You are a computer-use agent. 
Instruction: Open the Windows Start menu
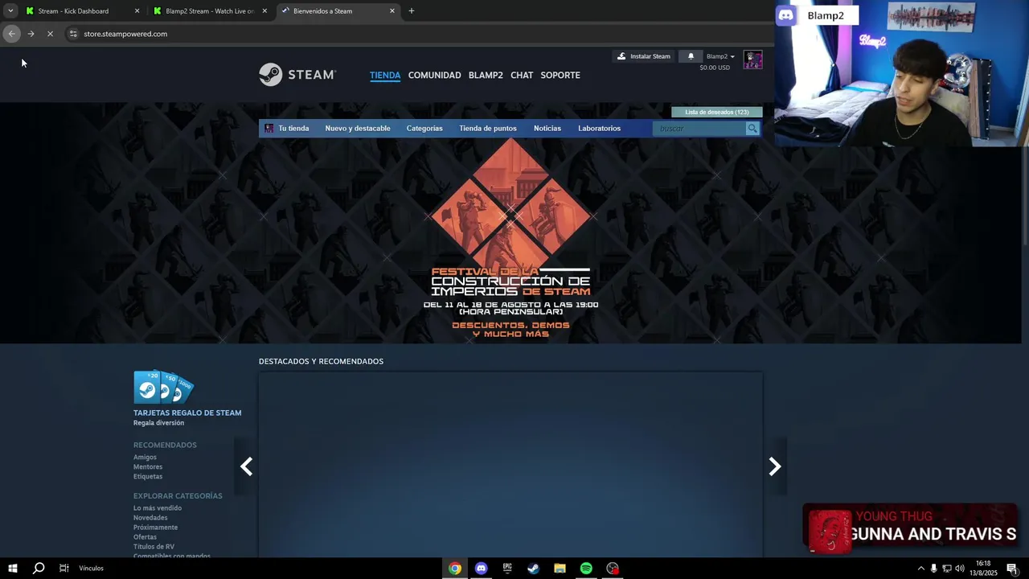tap(12, 569)
